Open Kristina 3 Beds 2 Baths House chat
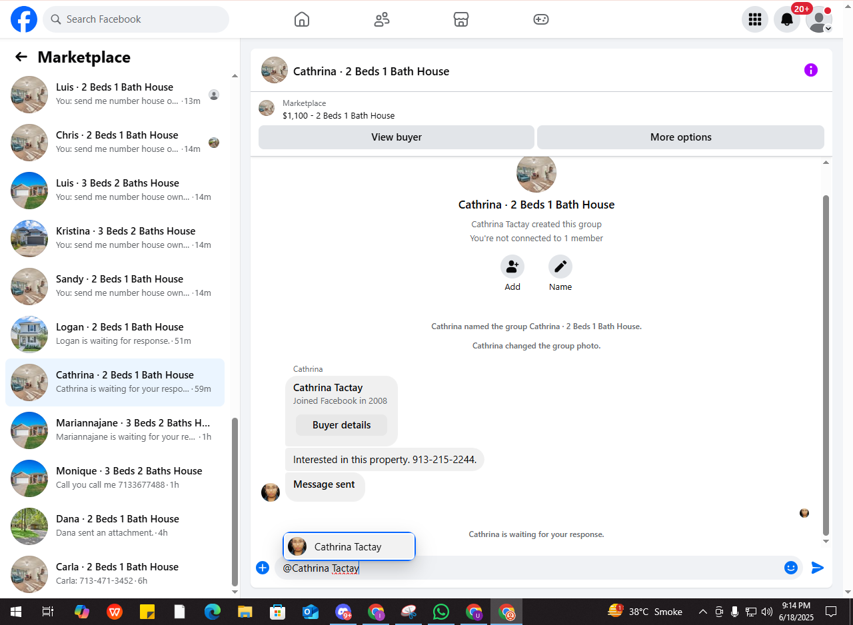This screenshot has width=853, height=625. pyautogui.click(x=115, y=239)
